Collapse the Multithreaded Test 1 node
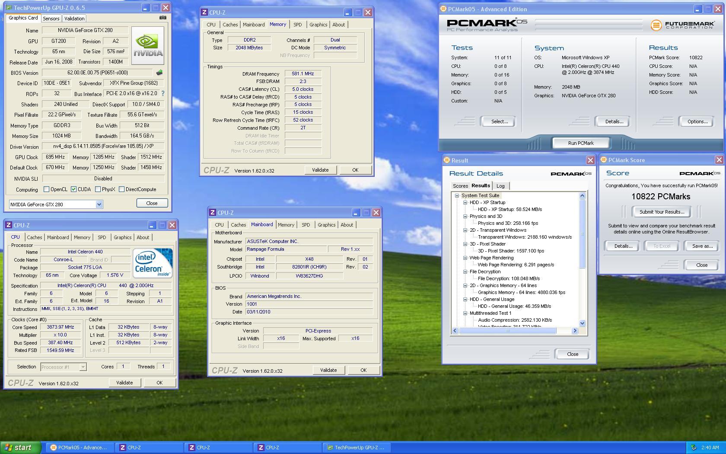726x454 pixels. (465, 313)
